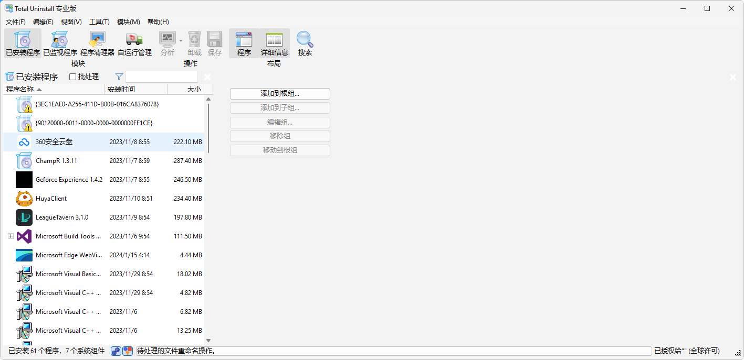
Task: Enable the 批处理 checkbox
Action: pos(73,77)
